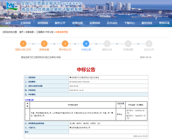
Task: Open the 服务公开 navigation menu
Action: [x=60, y=23]
